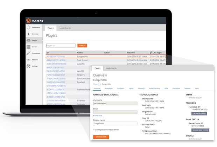Open player ID E77D810CBC1C86B0
The height and width of the screenshot is (147, 217).
[56, 93]
